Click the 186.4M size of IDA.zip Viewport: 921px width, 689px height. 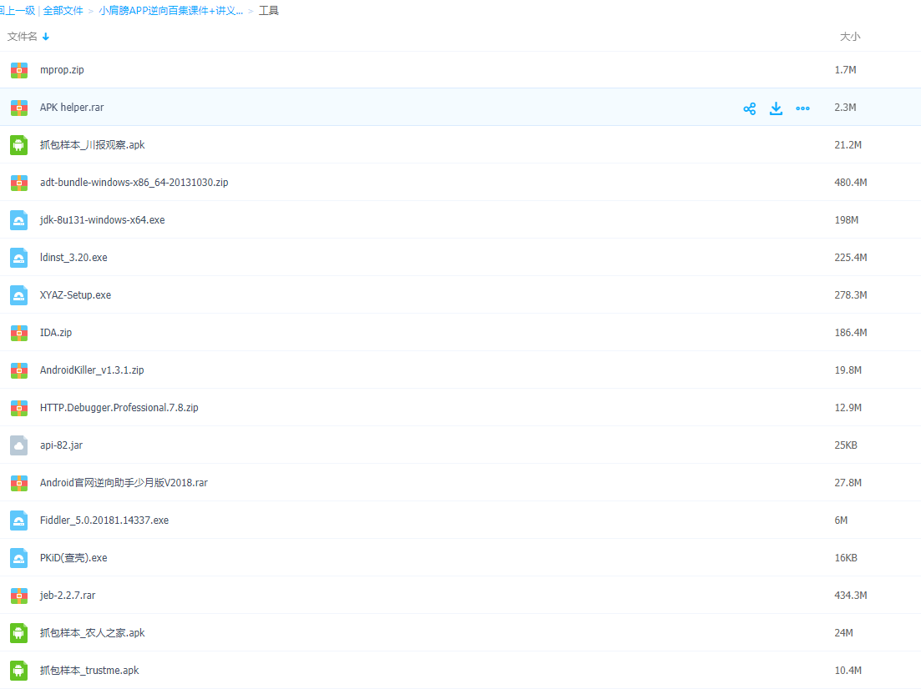pyautogui.click(x=851, y=333)
